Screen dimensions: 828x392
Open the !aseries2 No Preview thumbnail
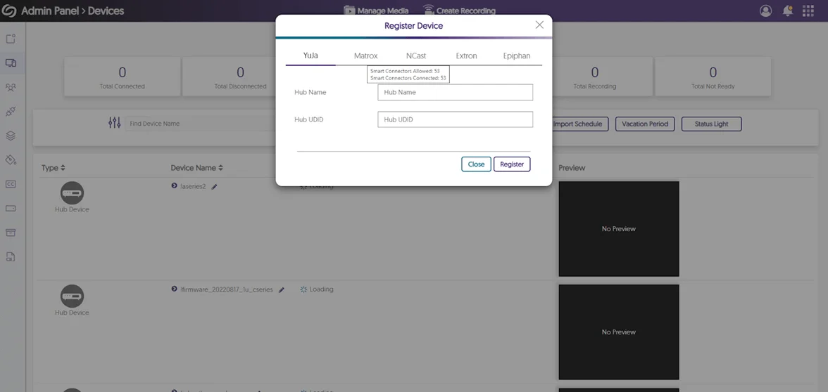pos(619,229)
